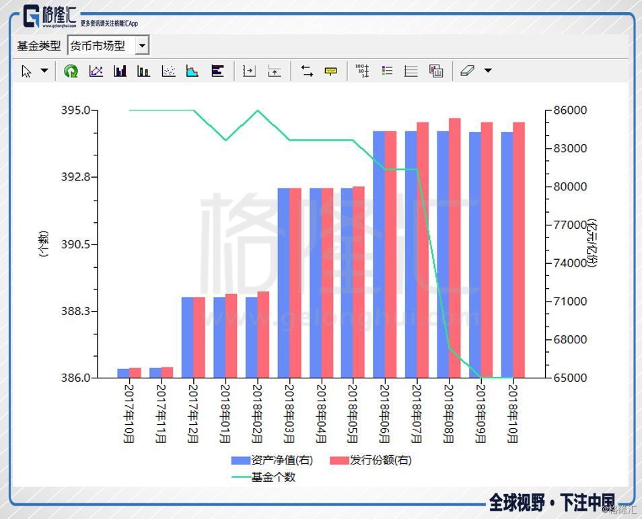Click the 基金个数 legend text
The height and width of the screenshot is (519, 642).
tap(273, 477)
